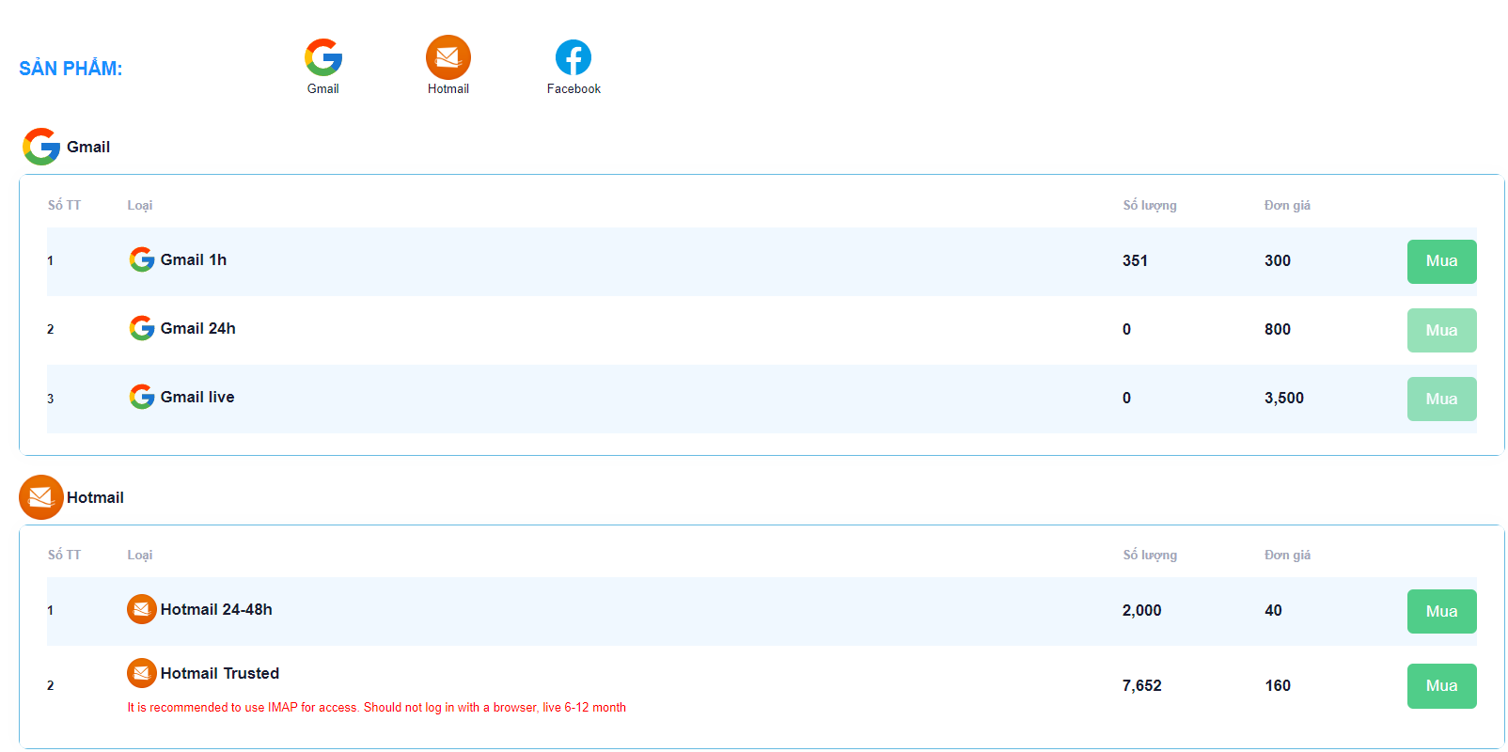Click the quantity value 7,652

1142,685
